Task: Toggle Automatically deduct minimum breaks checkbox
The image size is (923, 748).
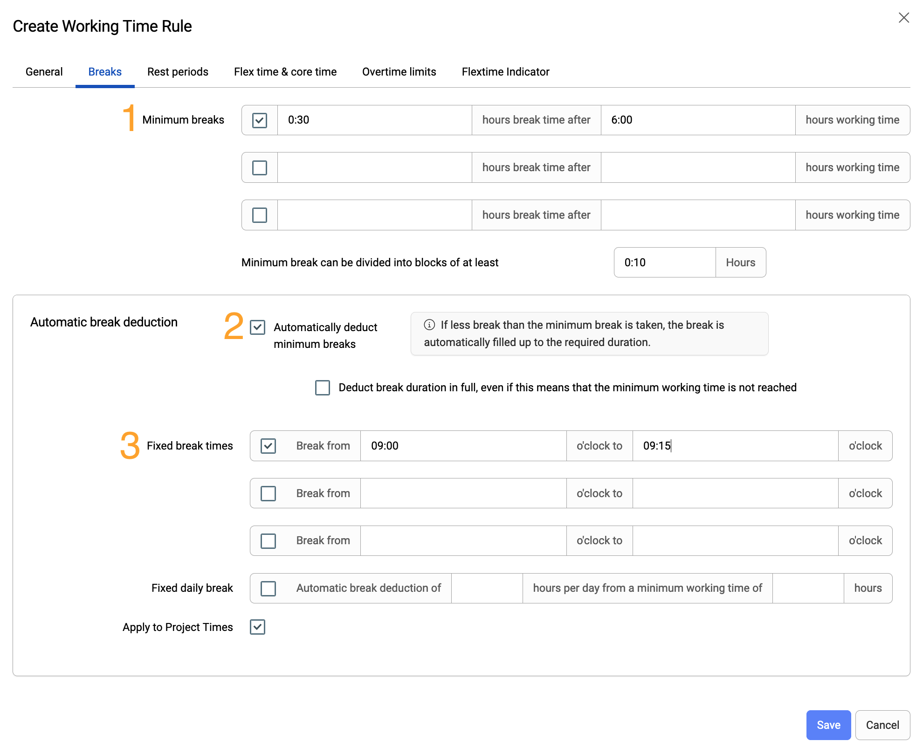Action: (x=258, y=327)
